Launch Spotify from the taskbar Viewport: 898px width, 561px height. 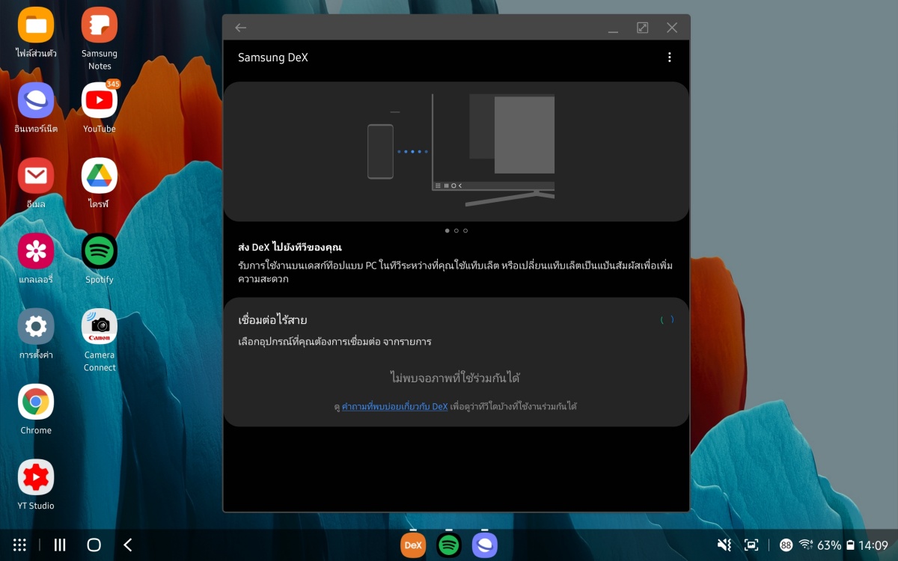(448, 545)
